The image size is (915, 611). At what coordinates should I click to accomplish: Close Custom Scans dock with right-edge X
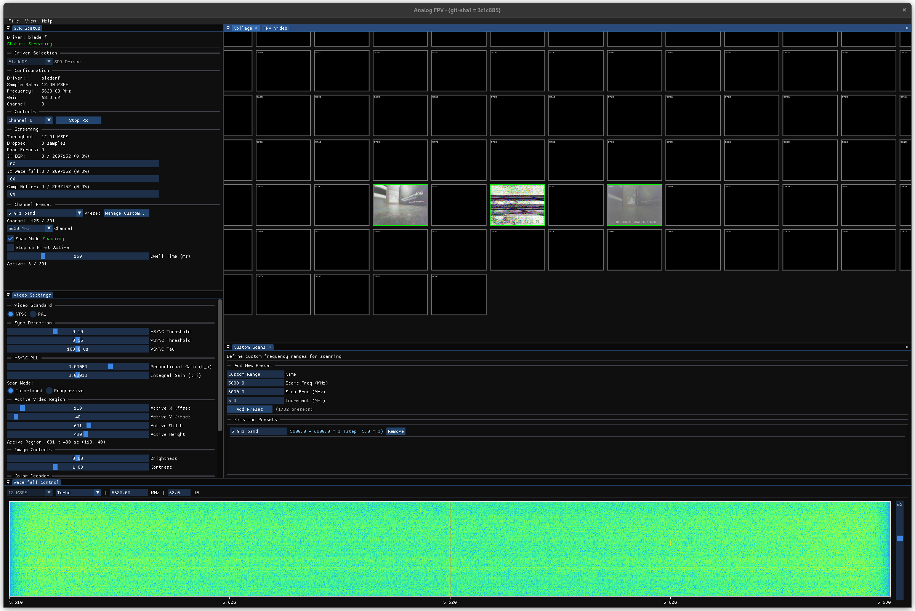point(906,347)
